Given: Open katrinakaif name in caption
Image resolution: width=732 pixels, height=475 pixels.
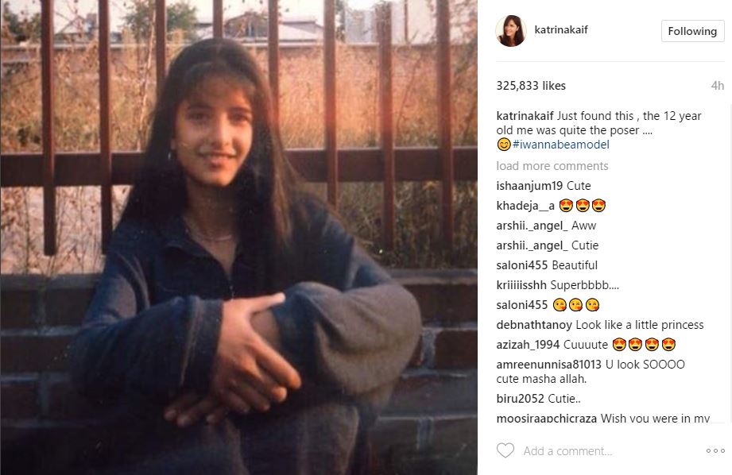Looking at the screenshot, I should point(525,116).
